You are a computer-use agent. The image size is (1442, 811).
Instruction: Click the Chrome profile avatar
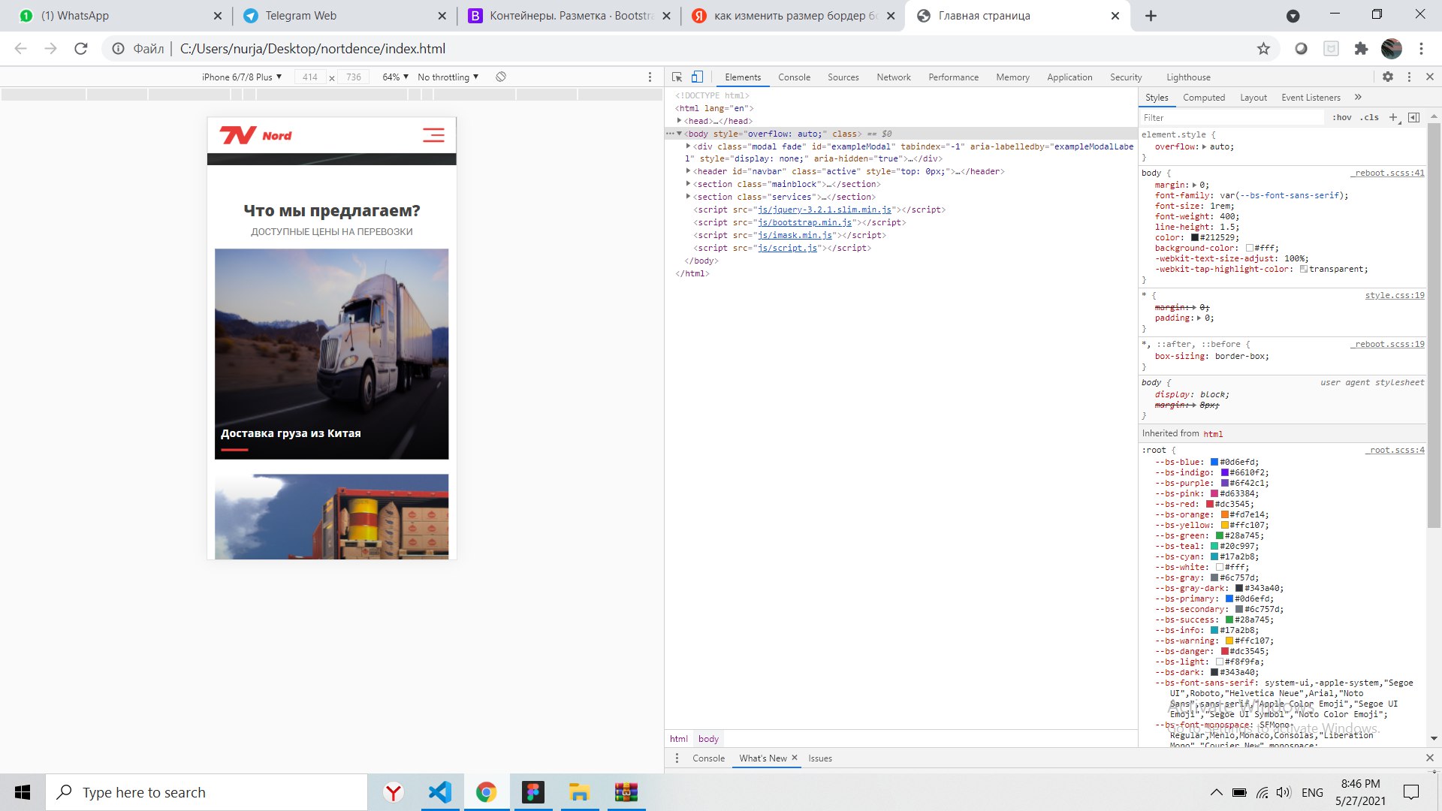[1392, 49]
